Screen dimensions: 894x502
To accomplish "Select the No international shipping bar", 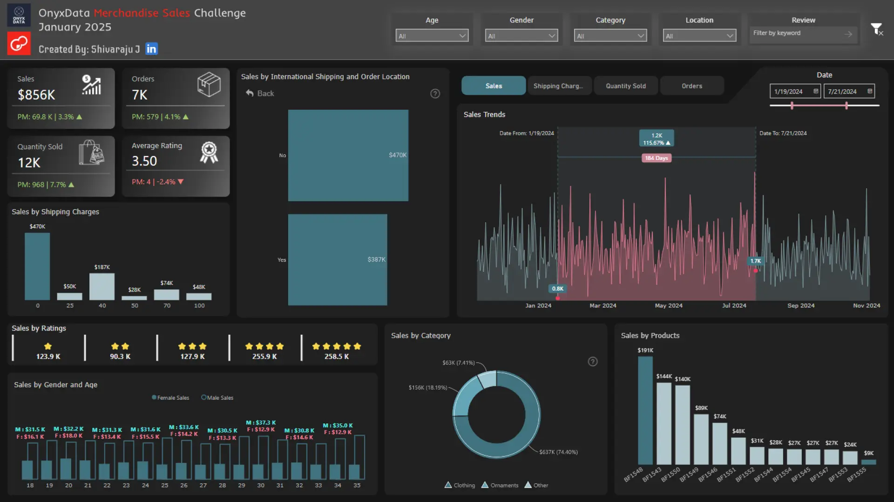I will pos(348,155).
